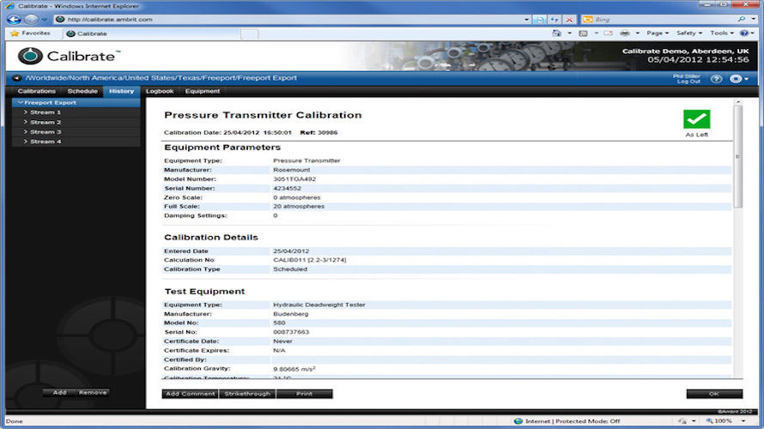Click the sidebar Remove button

(x=93, y=392)
